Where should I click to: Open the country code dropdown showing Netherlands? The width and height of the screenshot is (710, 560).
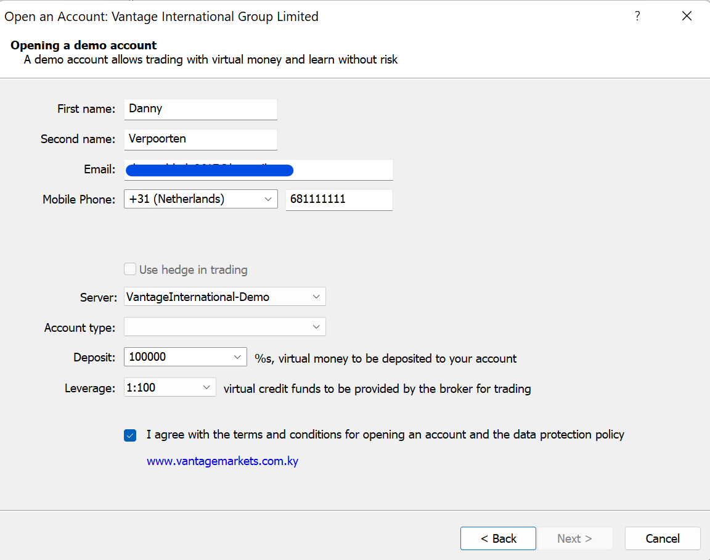[x=268, y=199]
